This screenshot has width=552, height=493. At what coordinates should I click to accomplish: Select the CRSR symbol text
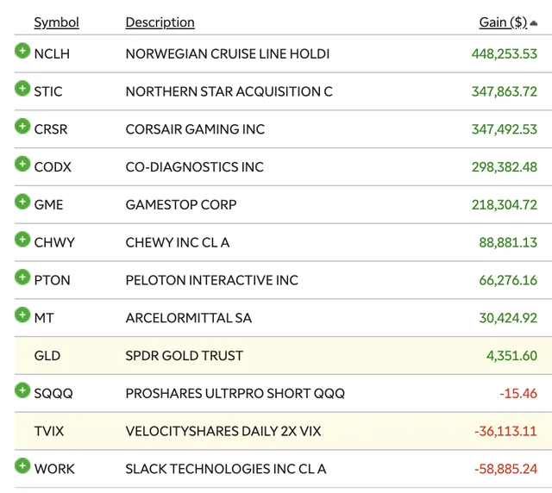pyautogui.click(x=51, y=129)
